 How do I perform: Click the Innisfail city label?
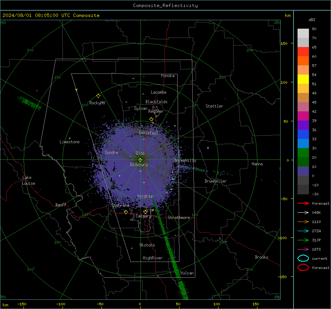(x=148, y=133)
